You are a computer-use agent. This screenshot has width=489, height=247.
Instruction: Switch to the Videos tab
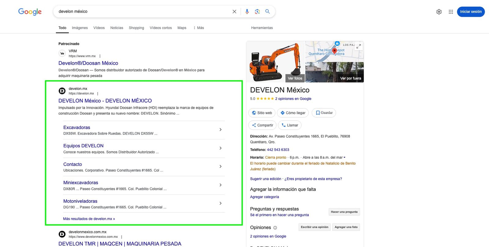pyautogui.click(x=99, y=28)
